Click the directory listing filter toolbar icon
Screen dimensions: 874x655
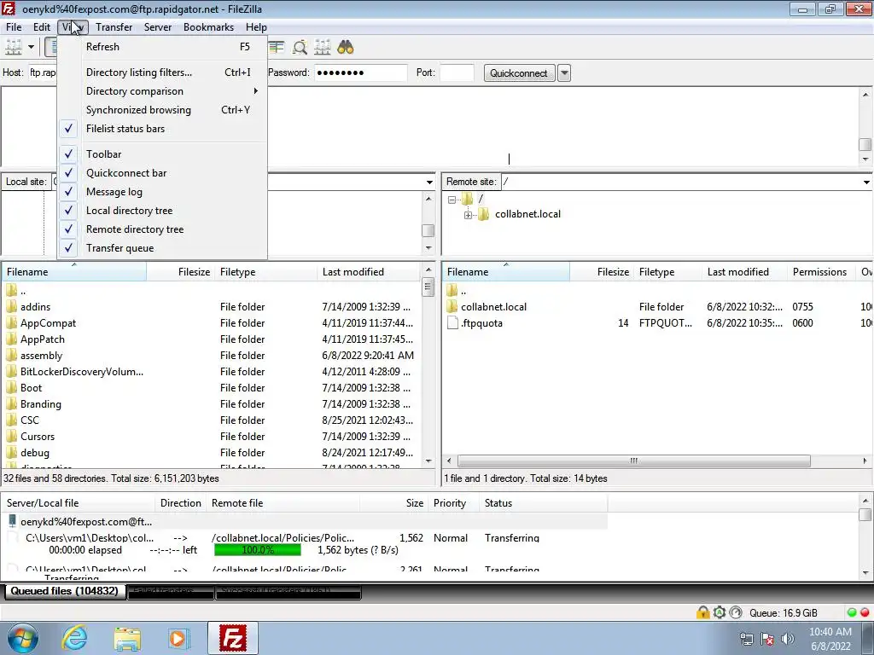(x=277, y=48)
